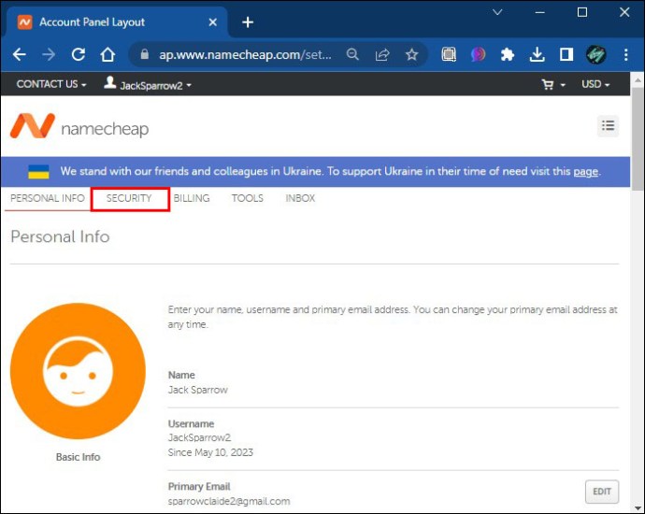Click the zoom magnifier icon in address bar
Image resolution: width=645 pixels, height=514 pixels.
tap(352, 55)
